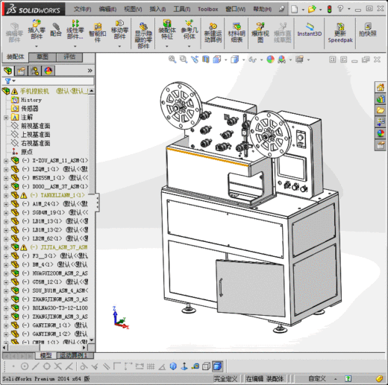Expand the 注解 (Annotations) tree node
388x385 pixels.
tap(6, 118)
